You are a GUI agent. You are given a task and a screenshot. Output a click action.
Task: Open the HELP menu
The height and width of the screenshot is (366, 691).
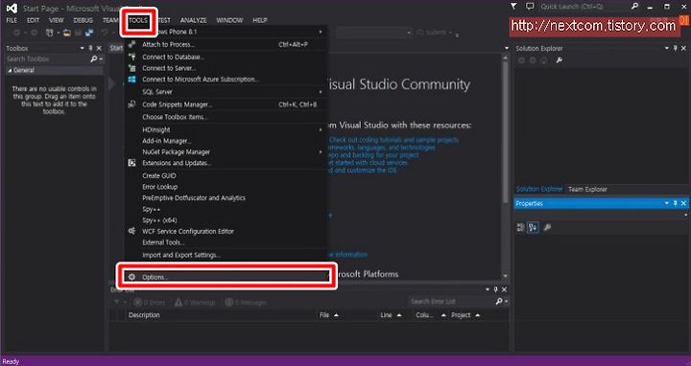click(260, 20)
